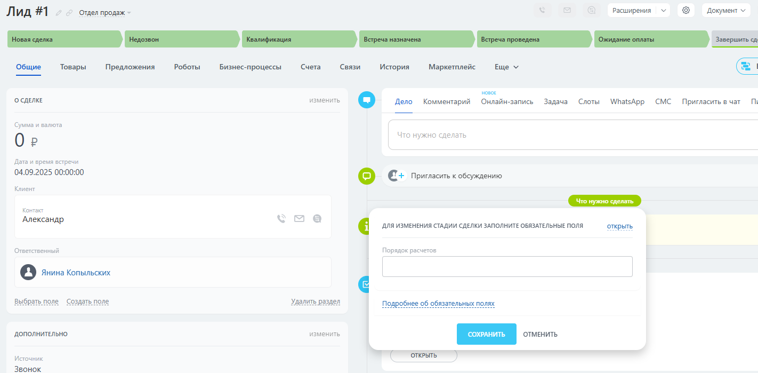Open the Документ dropdown menu

click(725, 10)
